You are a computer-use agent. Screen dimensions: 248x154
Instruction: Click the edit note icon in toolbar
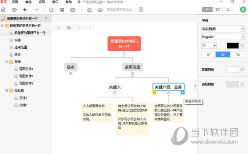(x=141, y=10)
